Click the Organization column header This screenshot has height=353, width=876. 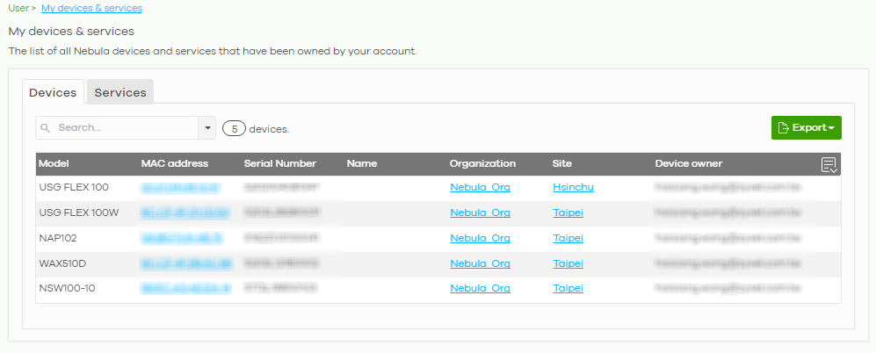coord(482,164)
